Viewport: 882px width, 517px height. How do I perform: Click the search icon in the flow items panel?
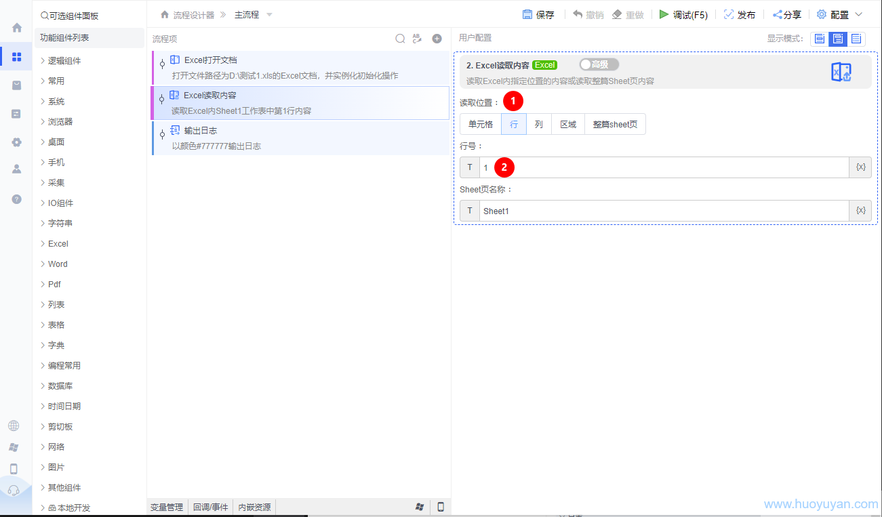pyautogui.click(x=400, y=39)
